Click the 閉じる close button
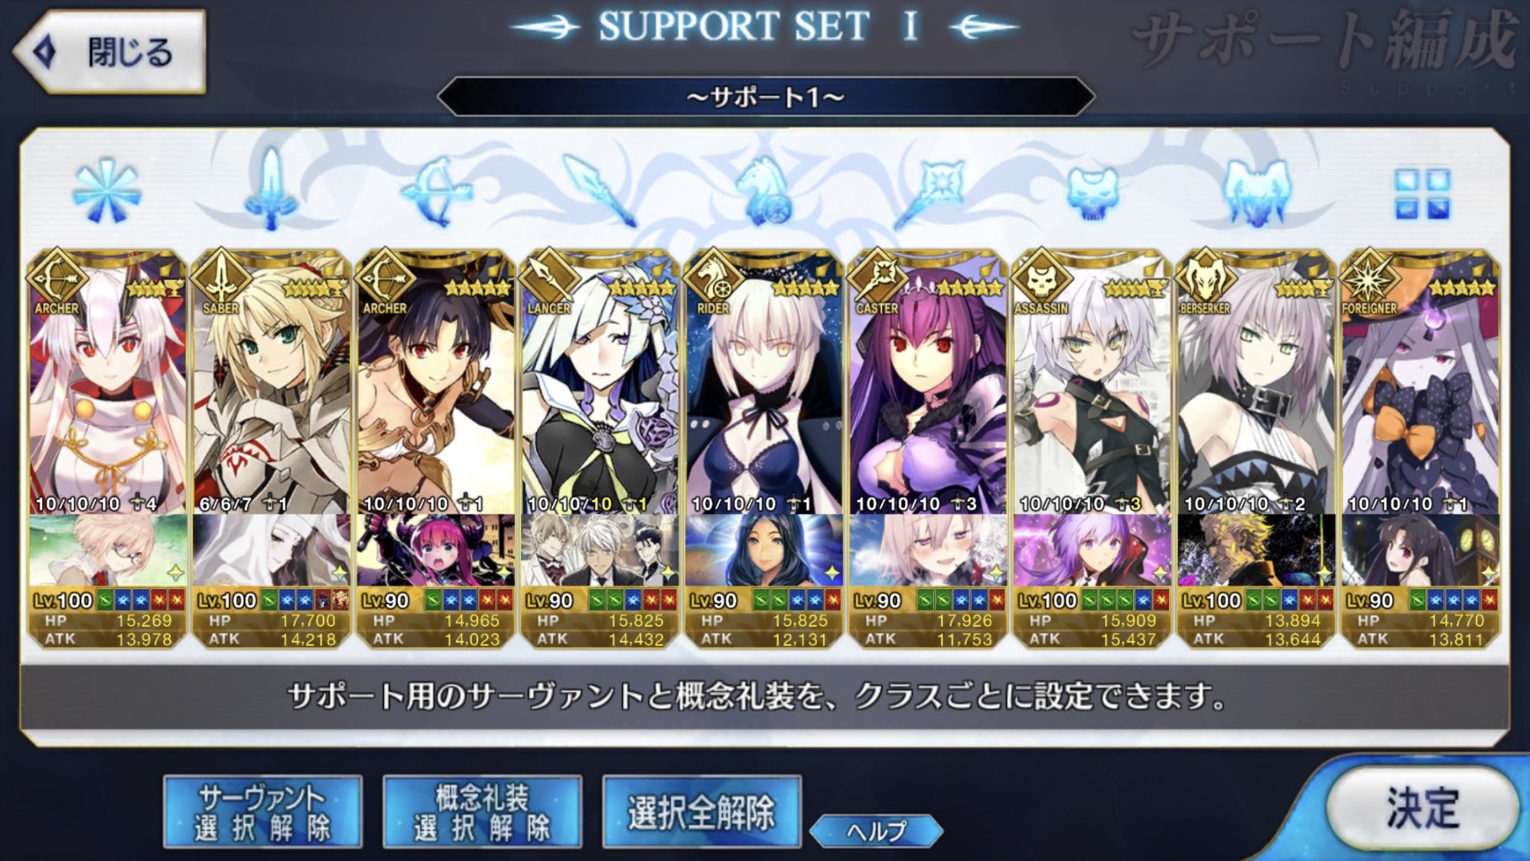This screenshot has height=861, width=1530. tap(109, 52)
